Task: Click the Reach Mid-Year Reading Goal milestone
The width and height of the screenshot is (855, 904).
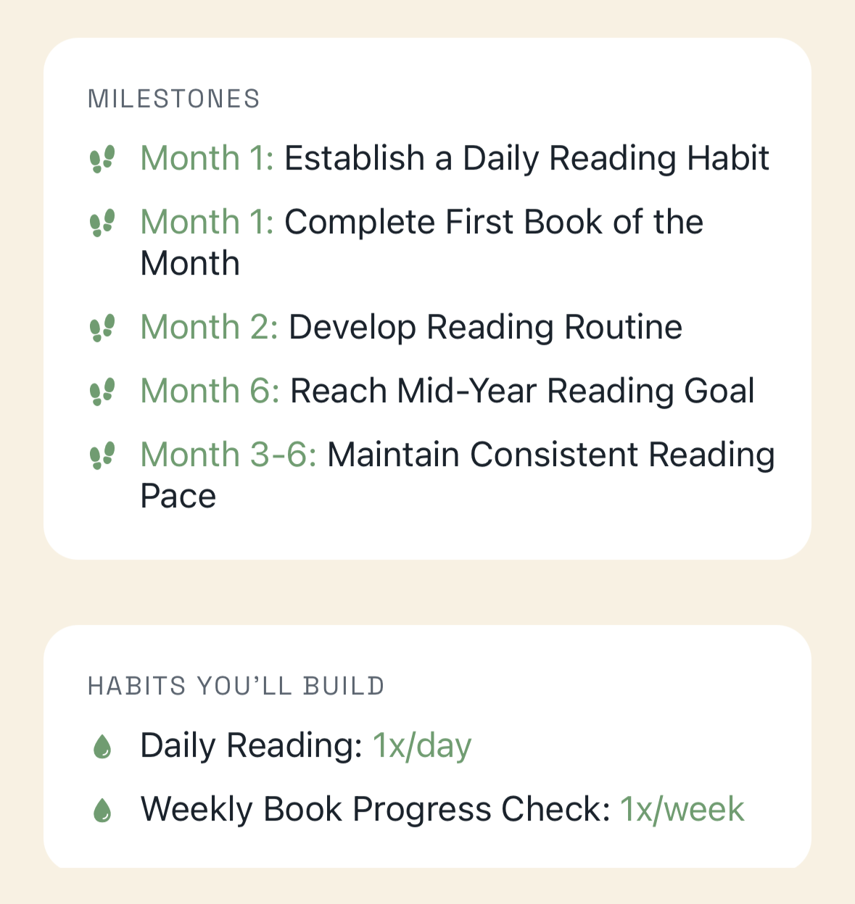Action: 522,391
